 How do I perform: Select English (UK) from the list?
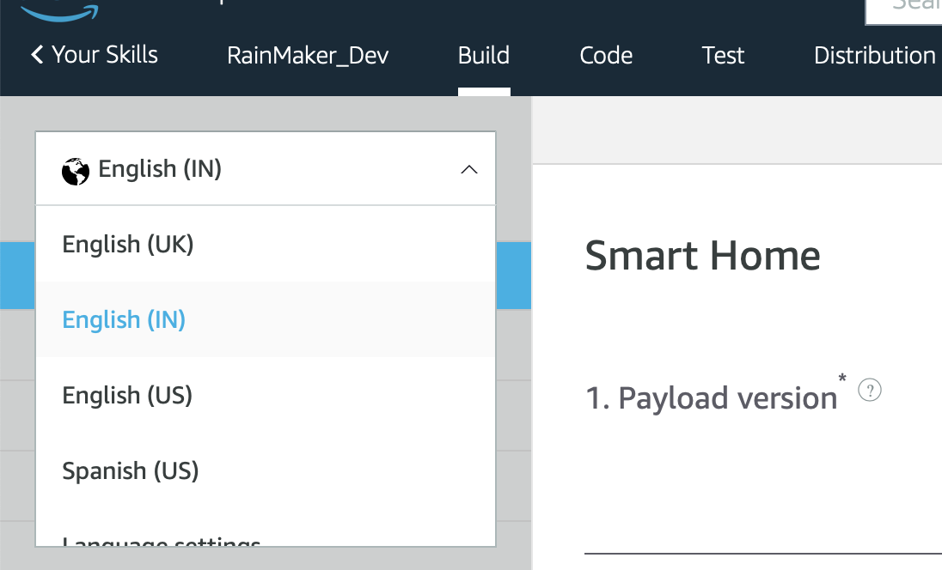tap(266, 244)
